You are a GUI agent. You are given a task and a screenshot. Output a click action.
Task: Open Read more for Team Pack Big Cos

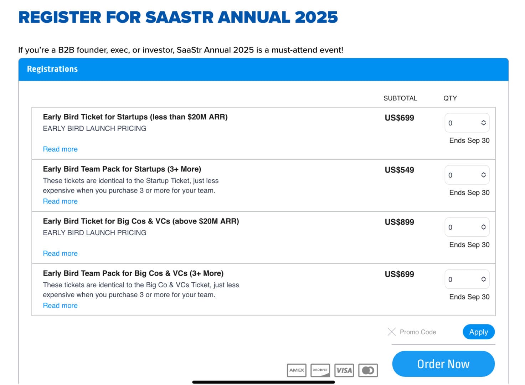point(60,306)
